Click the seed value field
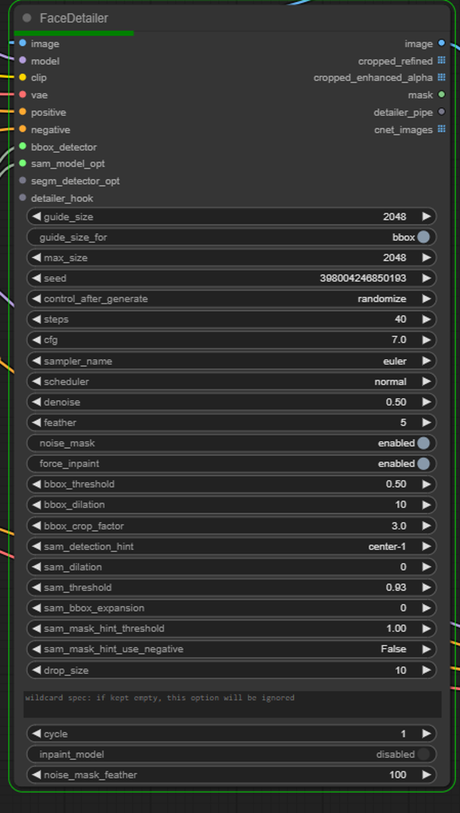Screen dimensions: 460x813 click(231, 278)
